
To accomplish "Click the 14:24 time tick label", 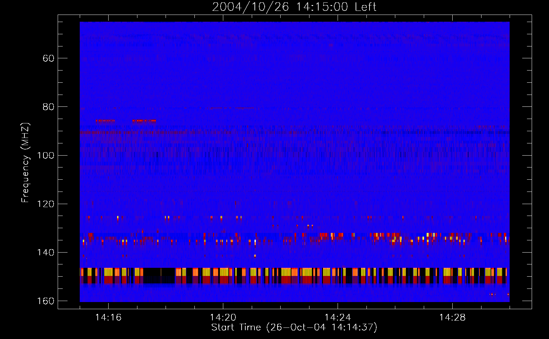I will point(338,318).
